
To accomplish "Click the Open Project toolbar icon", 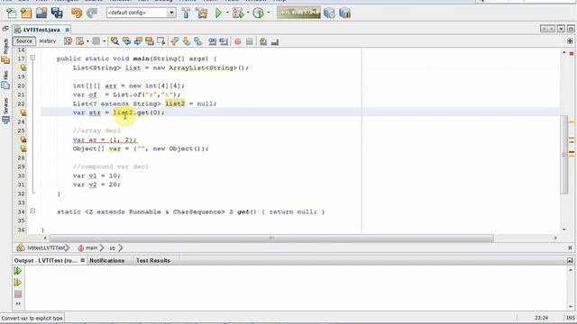I will click(x=41, y=13).
